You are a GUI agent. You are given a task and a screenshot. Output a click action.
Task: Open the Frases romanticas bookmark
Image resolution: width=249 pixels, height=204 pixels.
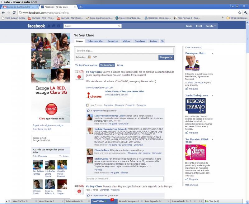pyautogui.click(x=128, y=18)
